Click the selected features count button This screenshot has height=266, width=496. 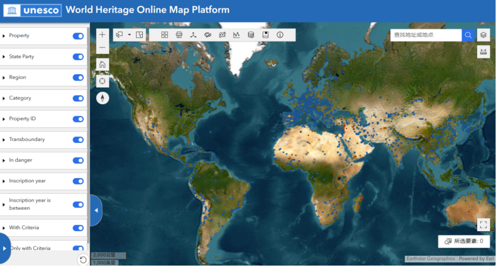coord(464,241)
